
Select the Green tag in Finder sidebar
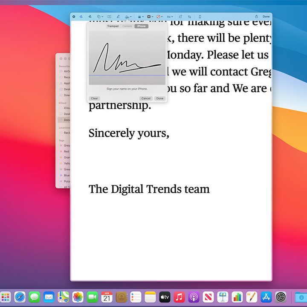point(65,169)
